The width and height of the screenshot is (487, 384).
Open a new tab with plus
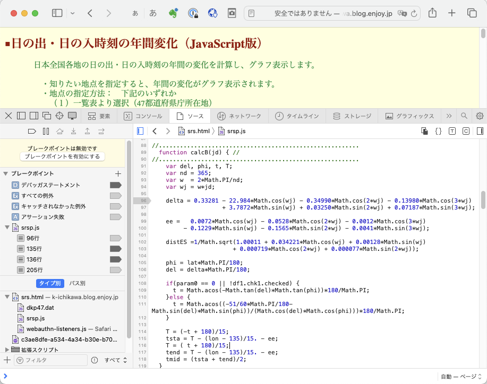pos(452,13)
